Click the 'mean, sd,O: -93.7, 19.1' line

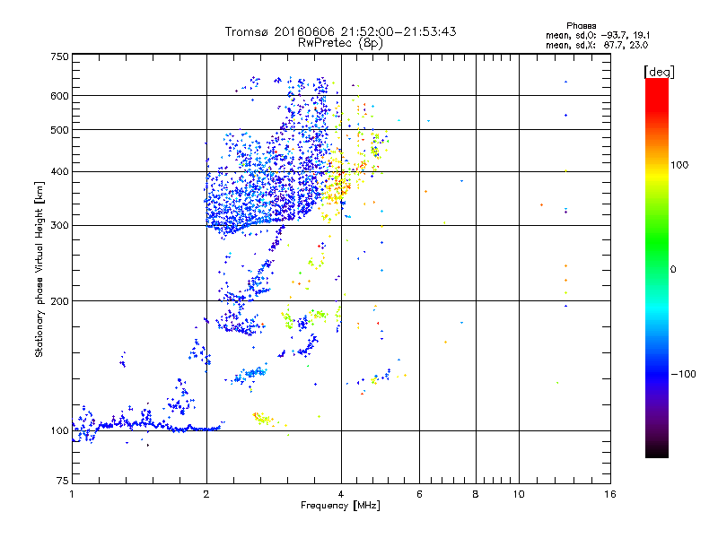click(x=598, y=35)
